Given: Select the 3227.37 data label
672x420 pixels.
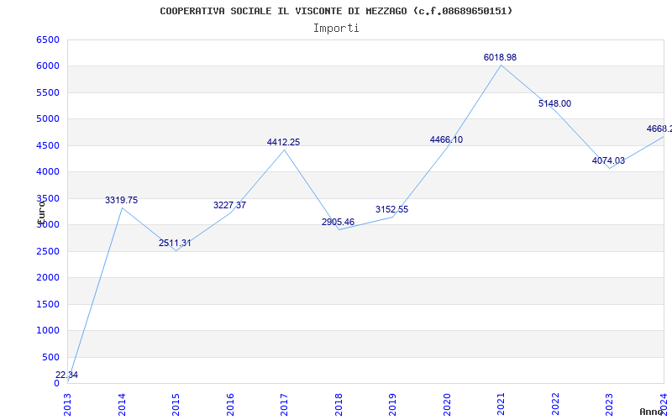Looking at the screenshot, I should (x=229, y=205).
